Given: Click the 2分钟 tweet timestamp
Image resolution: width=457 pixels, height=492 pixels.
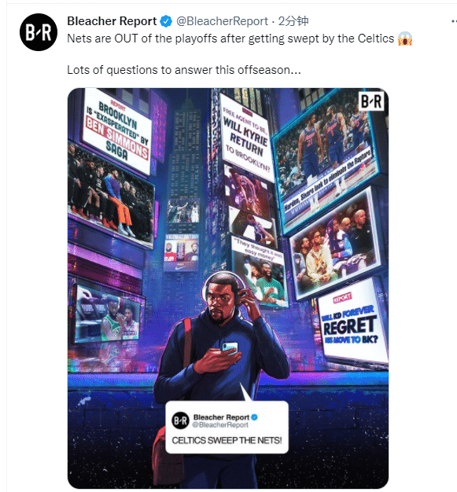Looking at the screenshot, I should pyautogui.click(x=293, y=21).
